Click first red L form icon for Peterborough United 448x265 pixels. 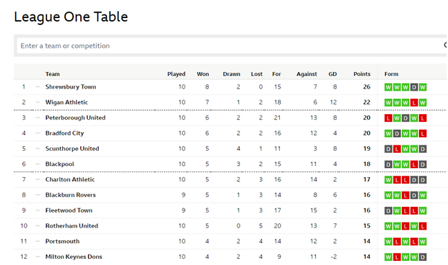coord(388,118)
